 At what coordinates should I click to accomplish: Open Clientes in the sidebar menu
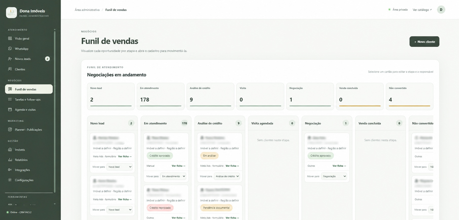(29, 69)
